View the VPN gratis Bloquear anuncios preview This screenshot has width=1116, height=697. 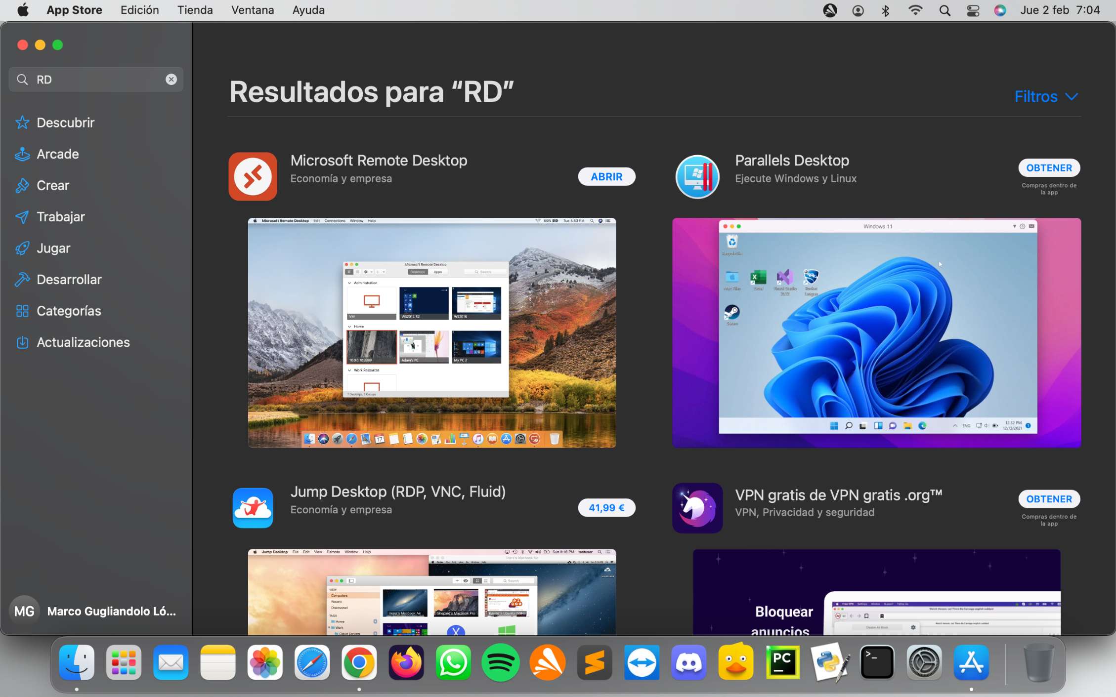[x=876, y=592]
